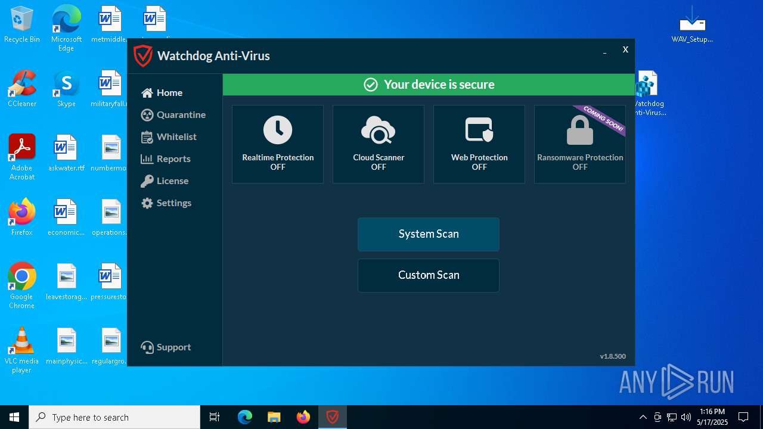Image resolution: width=763 pixels, height=429 pixels.
Task: Select the Skype desktop shortcut
Action: pos(66,89)
